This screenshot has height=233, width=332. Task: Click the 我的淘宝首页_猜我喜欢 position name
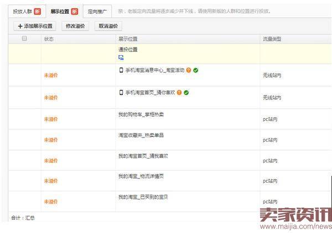coord(143,156)
